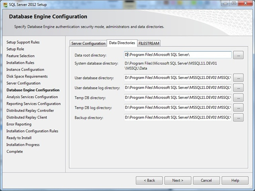Viewport: 255px width, 191px height.
Task: Select the Distributed Replay Controller step
Action: pos(30,111)
